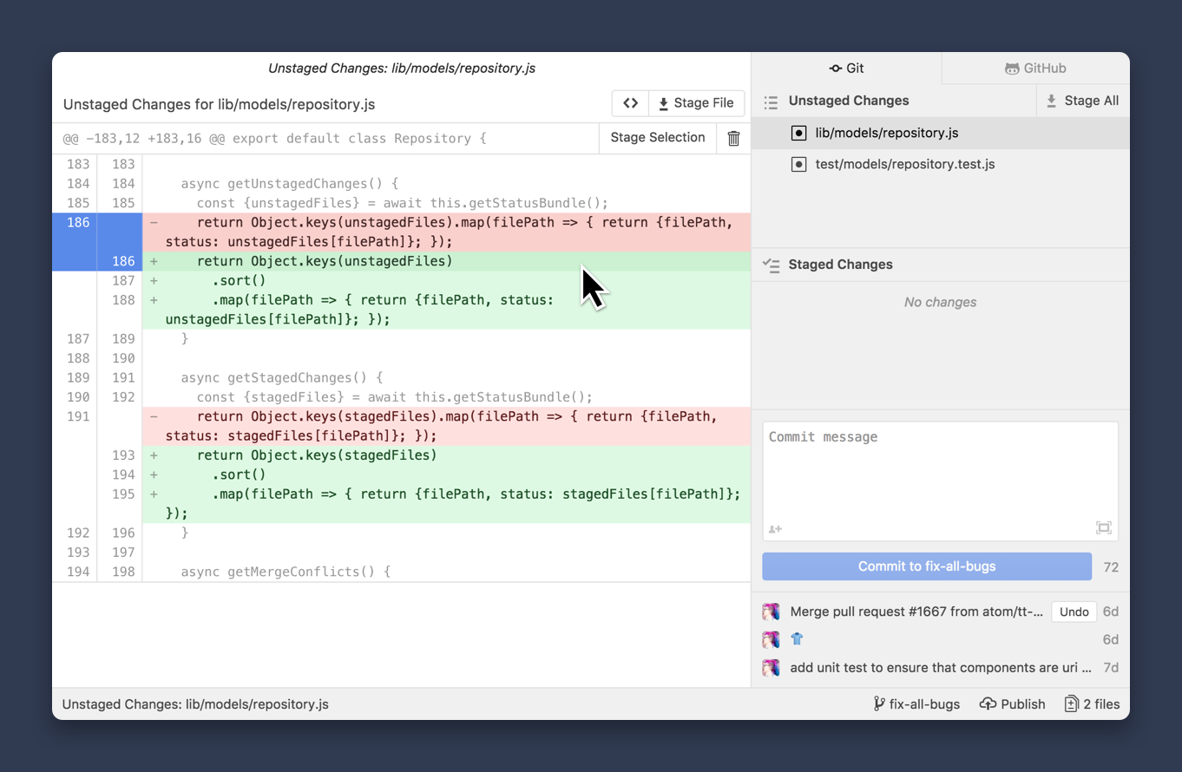The image size is (1182, 772).
Task: Toggle the expanded commit message editor icon
Action: 1103,527
